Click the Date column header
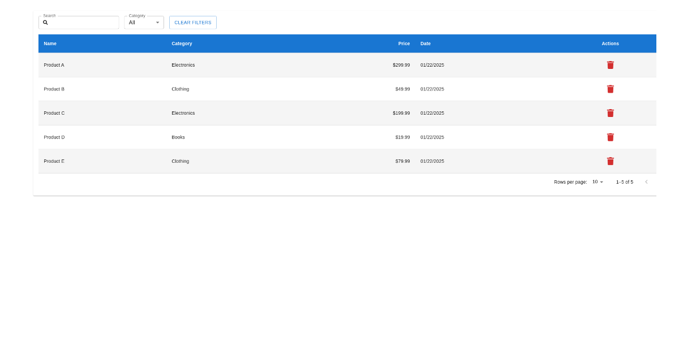This screenshot has width=679, height=356. [x=425, y=44]
